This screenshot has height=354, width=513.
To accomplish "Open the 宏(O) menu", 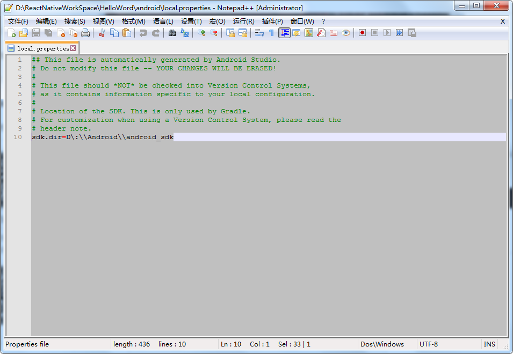I will (216, 21).
